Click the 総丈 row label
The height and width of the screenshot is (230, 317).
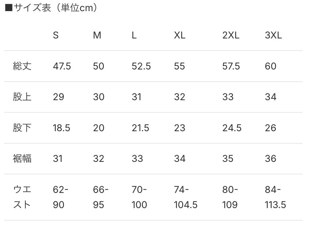click(x=22, y=66)
